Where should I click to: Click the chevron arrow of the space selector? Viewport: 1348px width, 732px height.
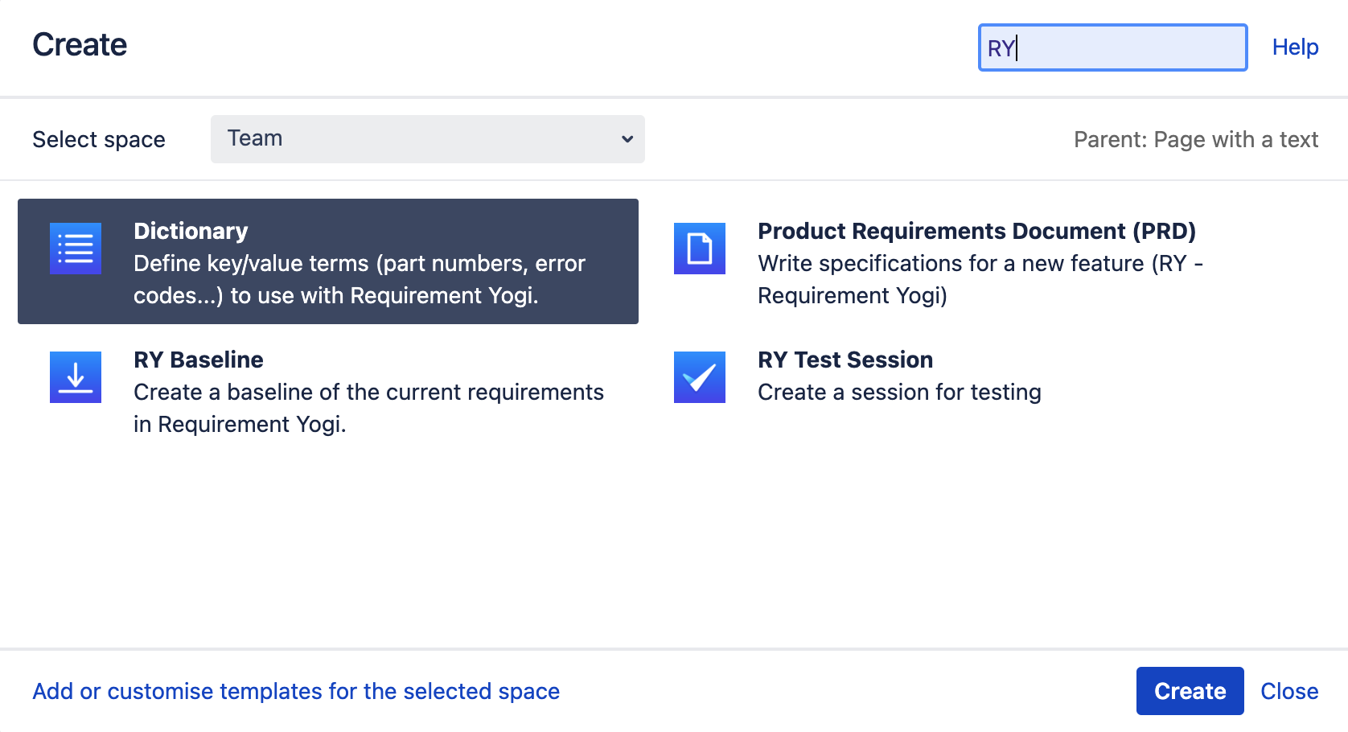click(x=627, y=139)
